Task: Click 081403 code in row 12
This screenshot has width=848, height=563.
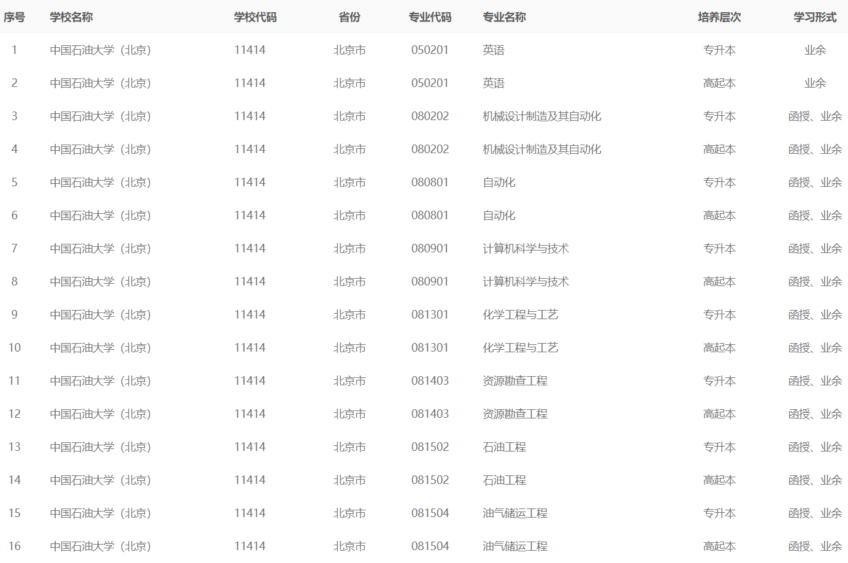Action: pyautogui.click(x=430, y=414)
